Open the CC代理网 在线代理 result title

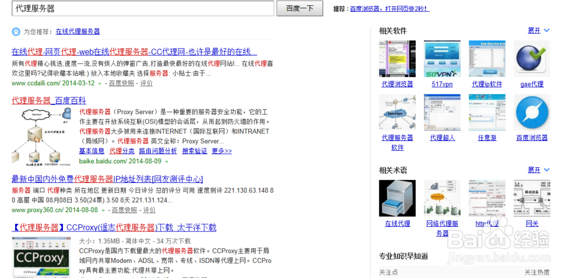tap(134, 52)
